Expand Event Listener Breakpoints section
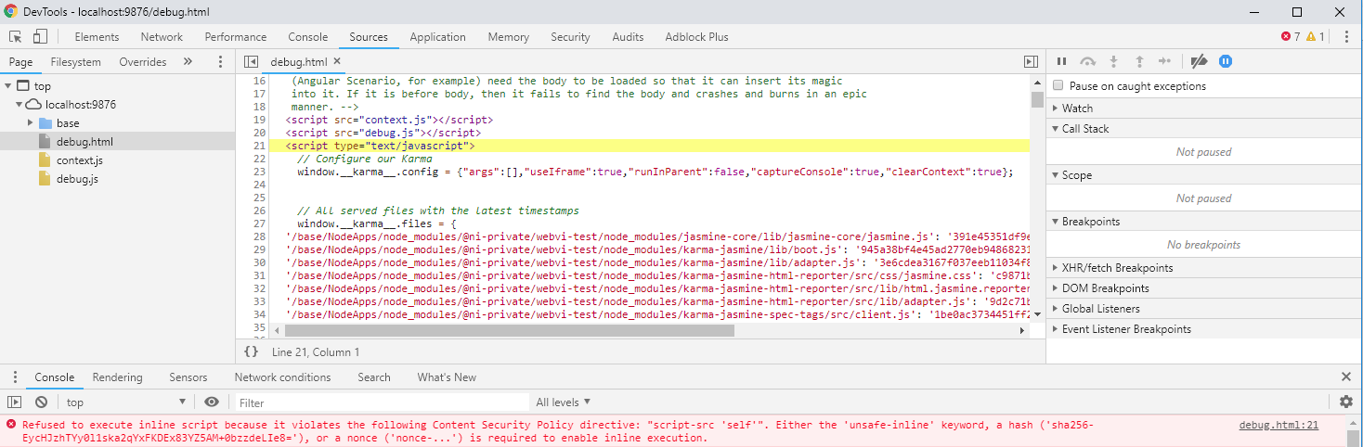The width and height of the screenshot is (1363, 447). (x=1055, y=329)
